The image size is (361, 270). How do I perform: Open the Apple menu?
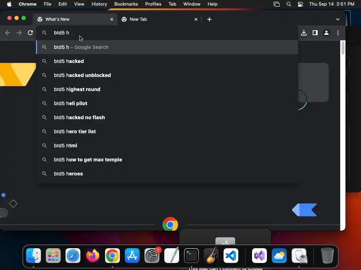coord(9,4)
